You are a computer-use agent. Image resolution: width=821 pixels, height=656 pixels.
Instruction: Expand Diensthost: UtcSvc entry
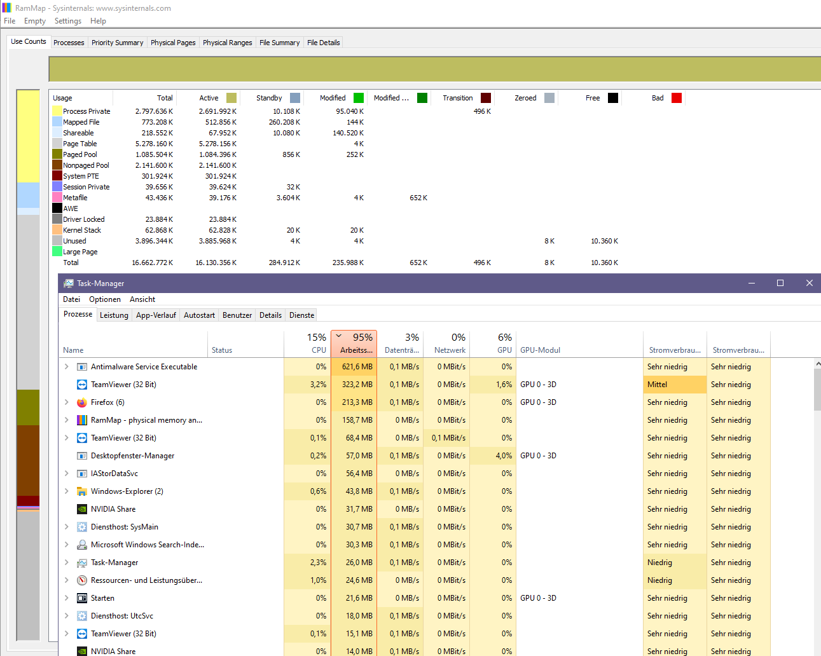(67, 616)
